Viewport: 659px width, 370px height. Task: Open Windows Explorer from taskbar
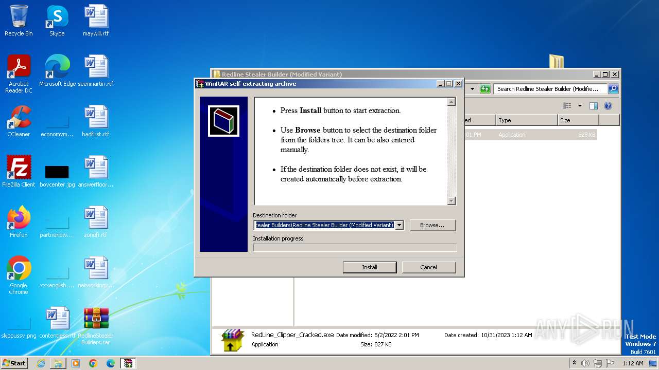[x=58, y=363]
